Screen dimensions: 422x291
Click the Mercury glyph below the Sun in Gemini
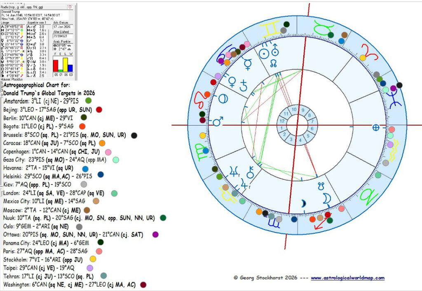click(x=248, y=64)
